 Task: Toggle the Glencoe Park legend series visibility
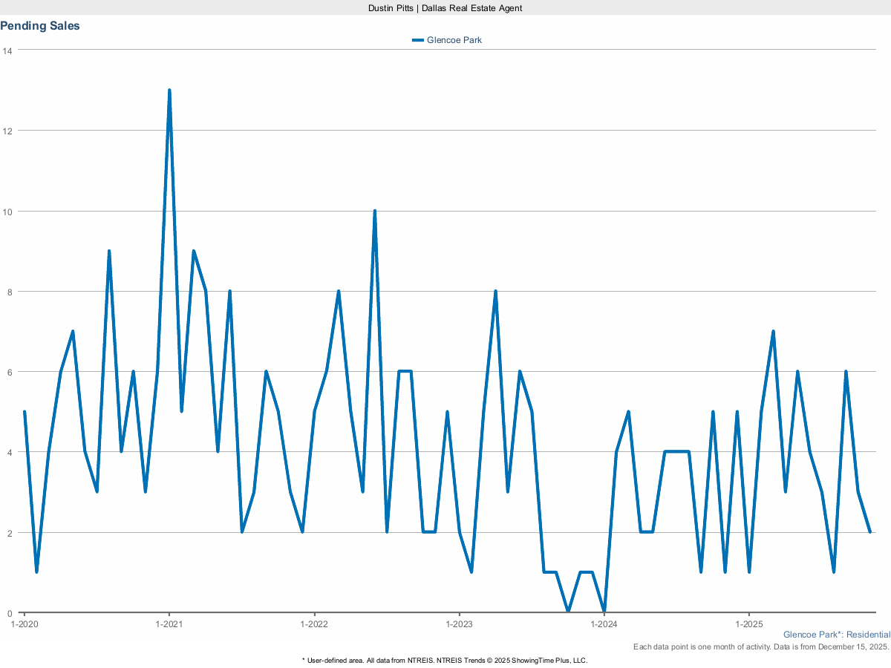pos(453,40)
